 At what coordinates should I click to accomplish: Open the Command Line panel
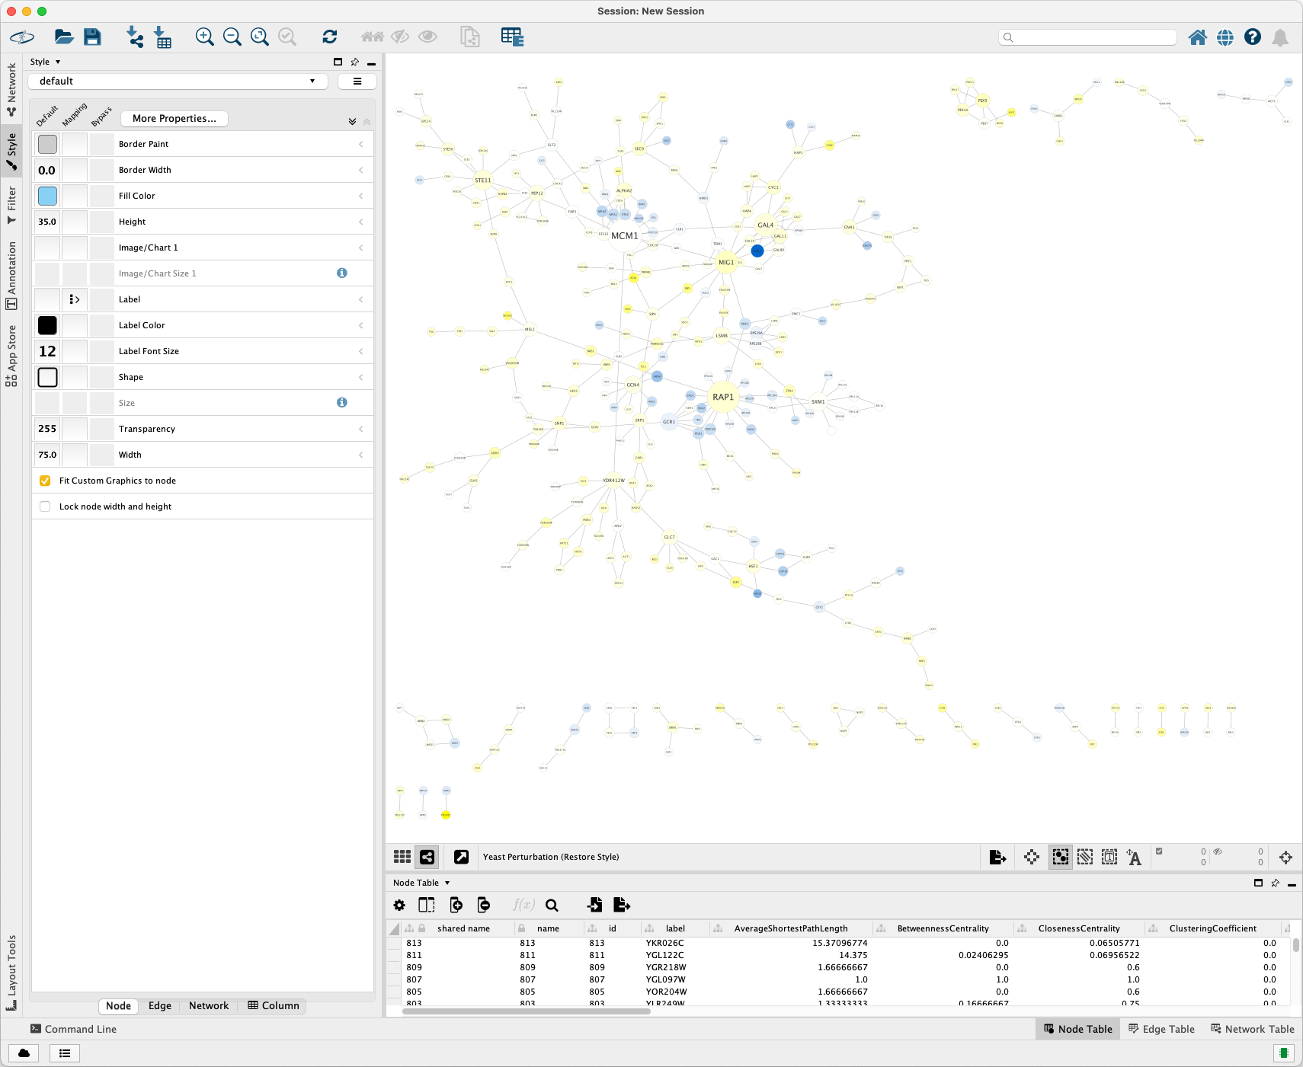tap(73, 1029)
